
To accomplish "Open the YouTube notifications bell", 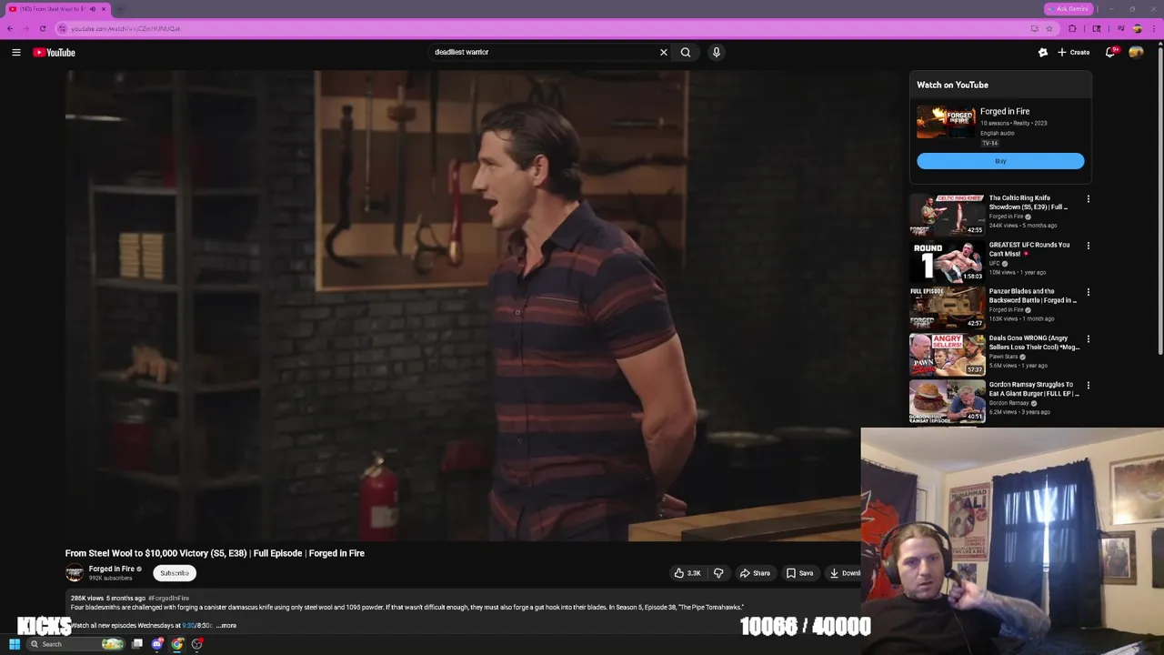I will pos(1110,53).
